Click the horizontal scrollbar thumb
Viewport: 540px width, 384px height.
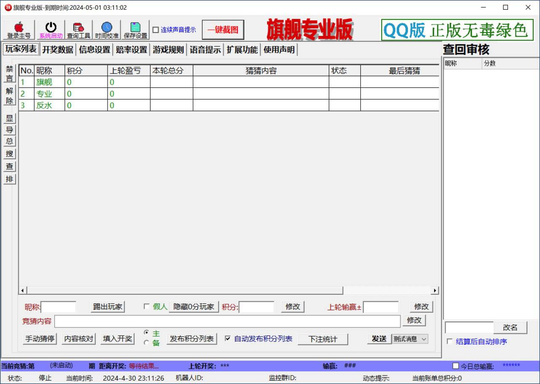(x=185, y=290)
